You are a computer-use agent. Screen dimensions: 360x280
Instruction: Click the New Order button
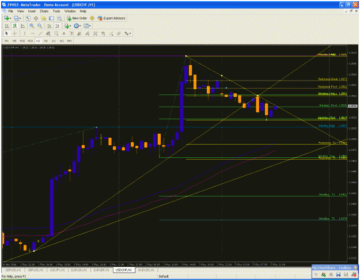coord(77,18)
